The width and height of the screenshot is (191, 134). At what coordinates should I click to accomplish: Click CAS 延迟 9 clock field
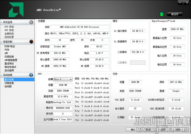coord(135,100)
